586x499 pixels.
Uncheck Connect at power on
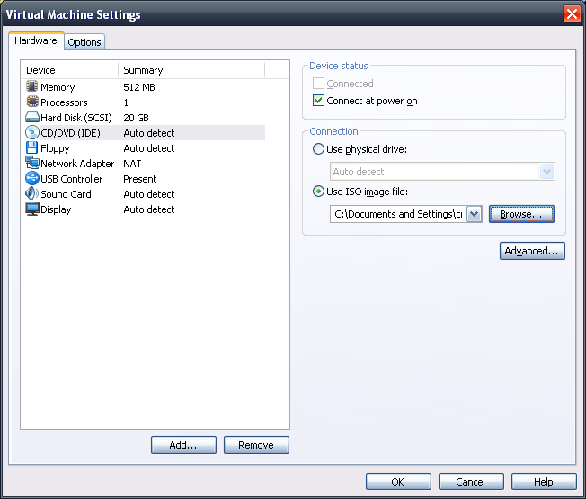tap(318, 101)
